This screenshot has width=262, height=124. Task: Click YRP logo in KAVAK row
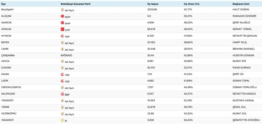tap(62, 74)
